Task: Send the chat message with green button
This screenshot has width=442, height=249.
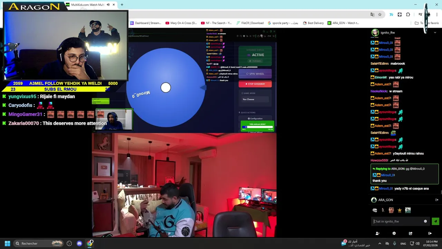Action: click(x=435, y=221)
